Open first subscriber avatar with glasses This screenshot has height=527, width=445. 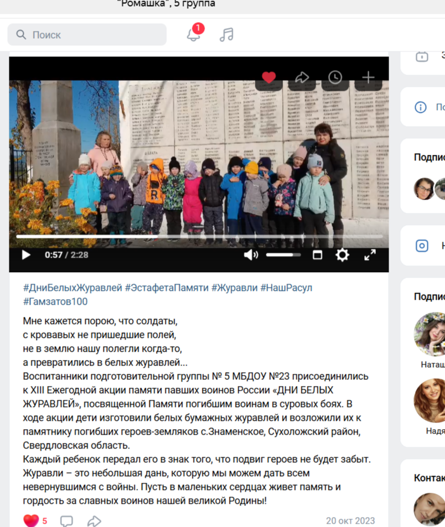coord(424,189)
